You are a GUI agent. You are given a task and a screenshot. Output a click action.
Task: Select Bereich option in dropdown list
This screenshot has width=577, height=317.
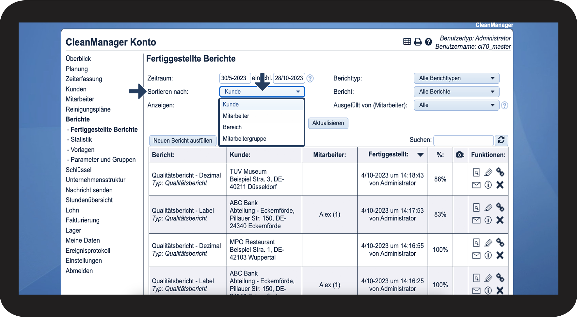pyautogui.click(x=262, y=127)
